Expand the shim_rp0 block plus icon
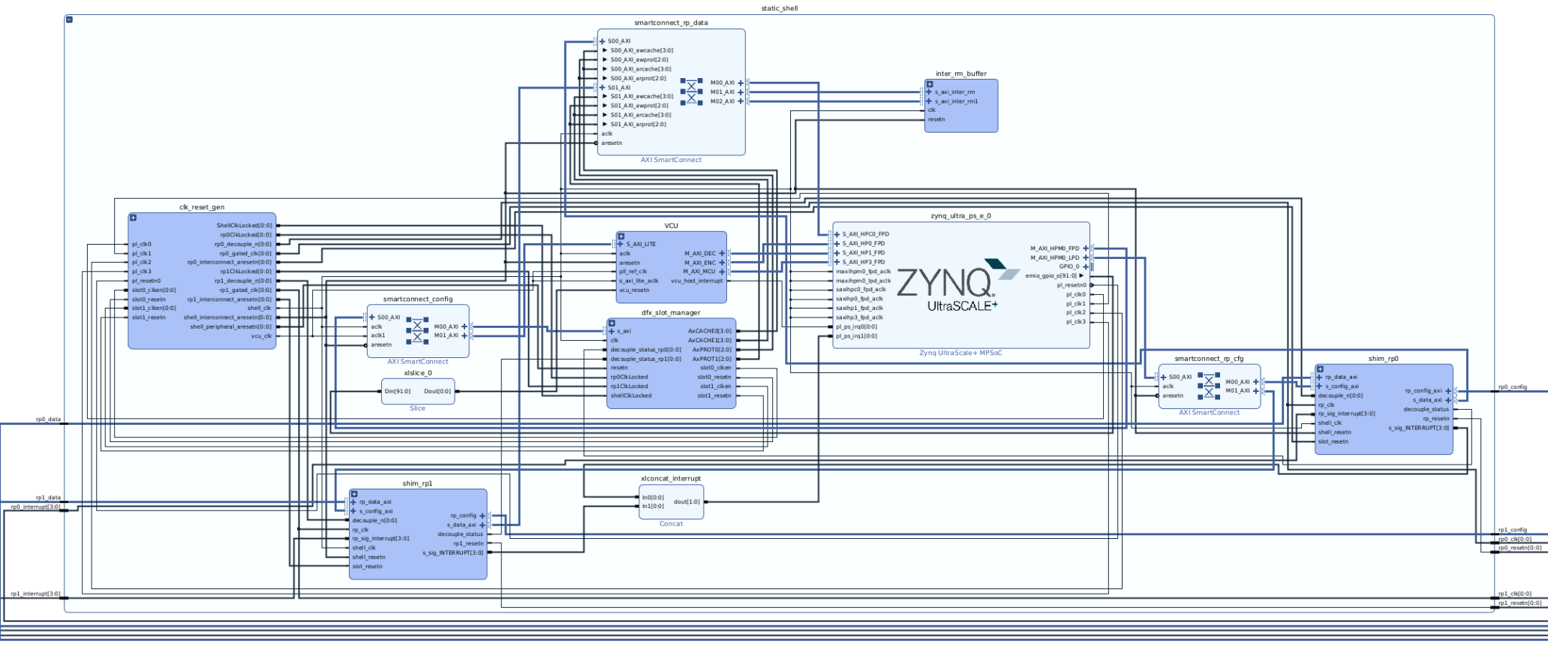The width and height of the screenshot is (1548, 647). click(x=1320, y=369)
